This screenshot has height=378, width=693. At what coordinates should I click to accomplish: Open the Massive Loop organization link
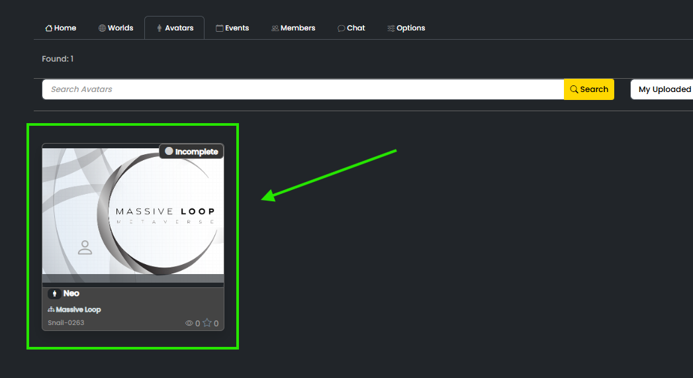78,309
